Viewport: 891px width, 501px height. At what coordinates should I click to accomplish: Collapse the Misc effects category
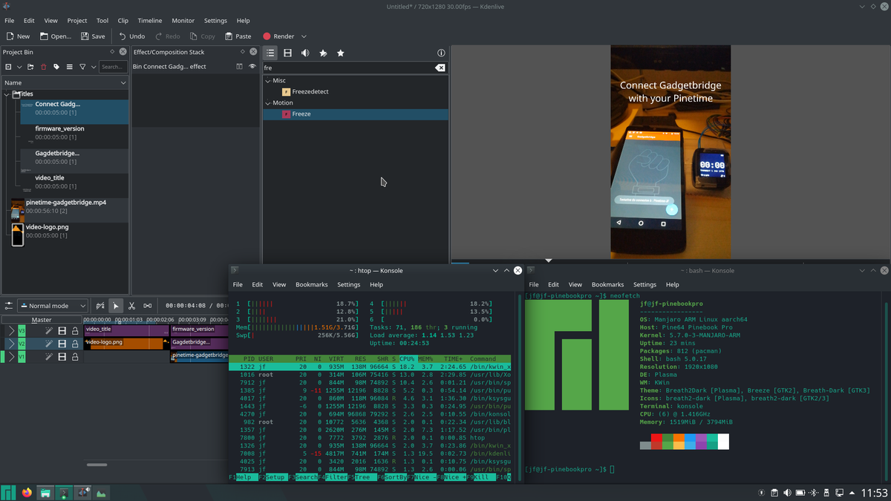coord(268,80)
